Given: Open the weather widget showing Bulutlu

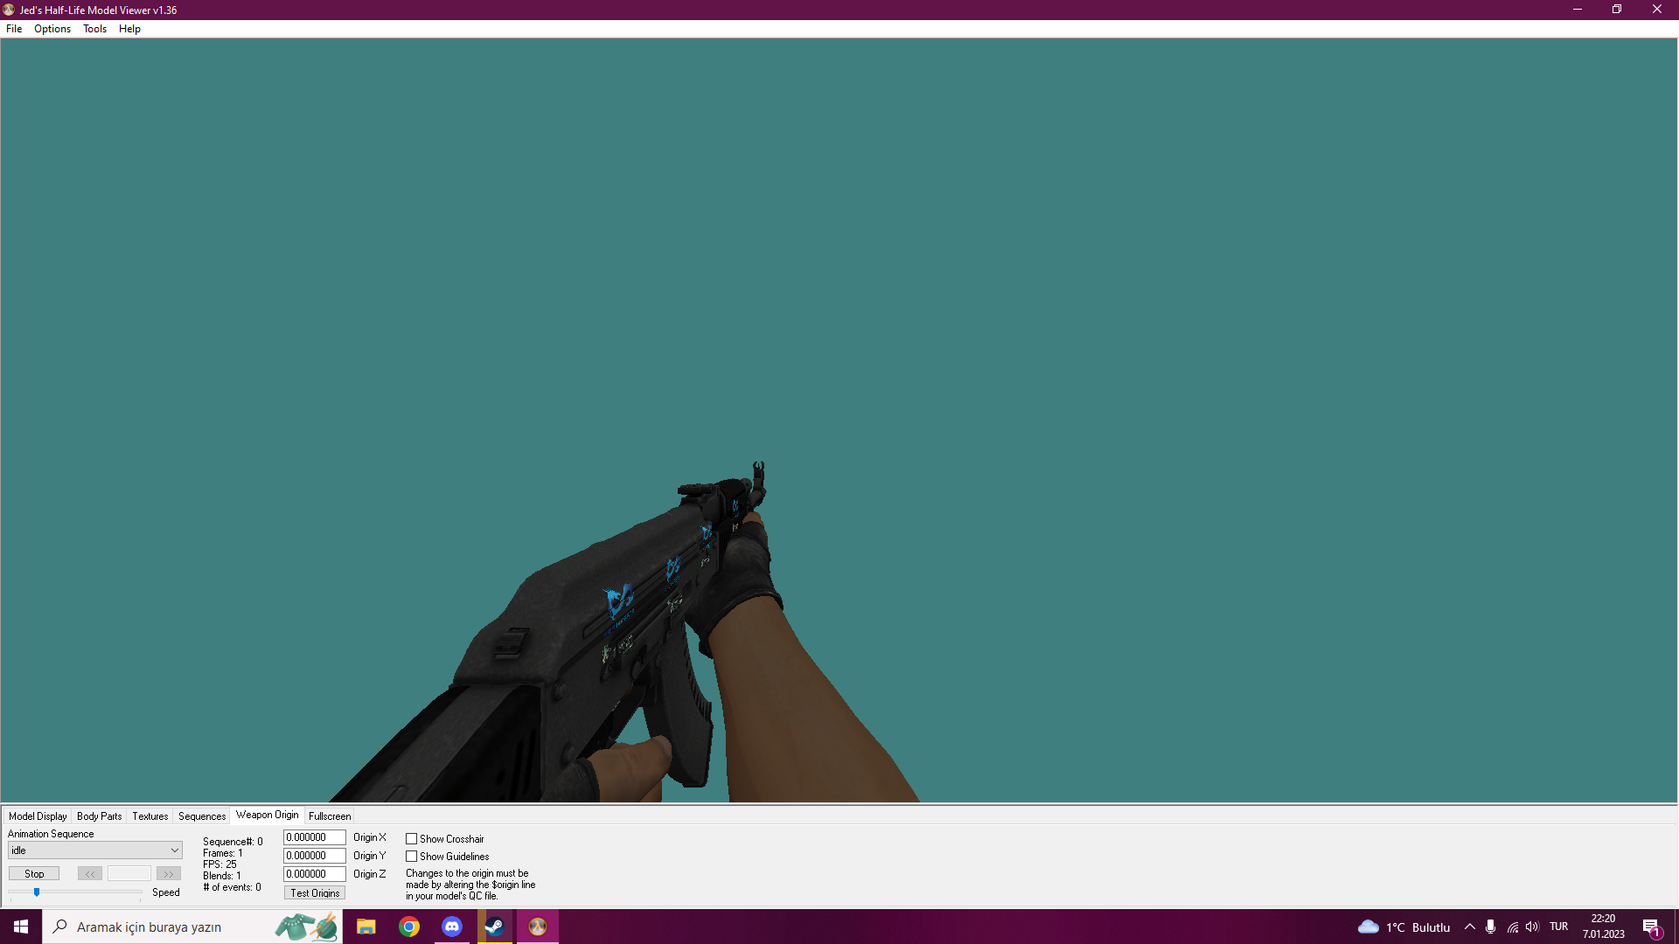Looking at the screenshot, I should click(x=1404, y=927).
